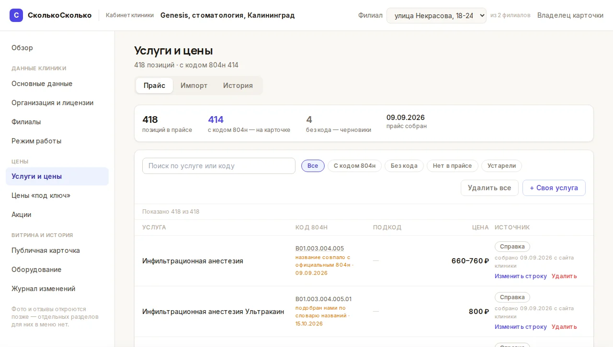Toggle the Без кода filter
The height and width of the screenshot is (347, 613).
404,166
